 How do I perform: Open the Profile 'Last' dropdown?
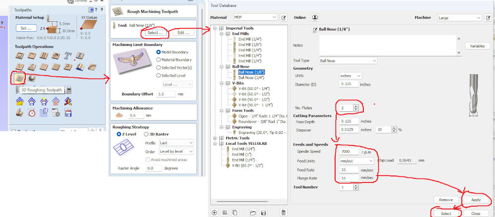pos(176,143)
